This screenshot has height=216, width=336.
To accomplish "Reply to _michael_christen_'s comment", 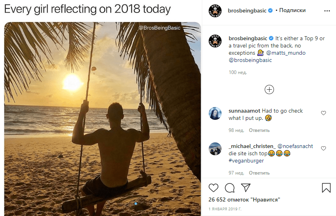I will 259,173.
